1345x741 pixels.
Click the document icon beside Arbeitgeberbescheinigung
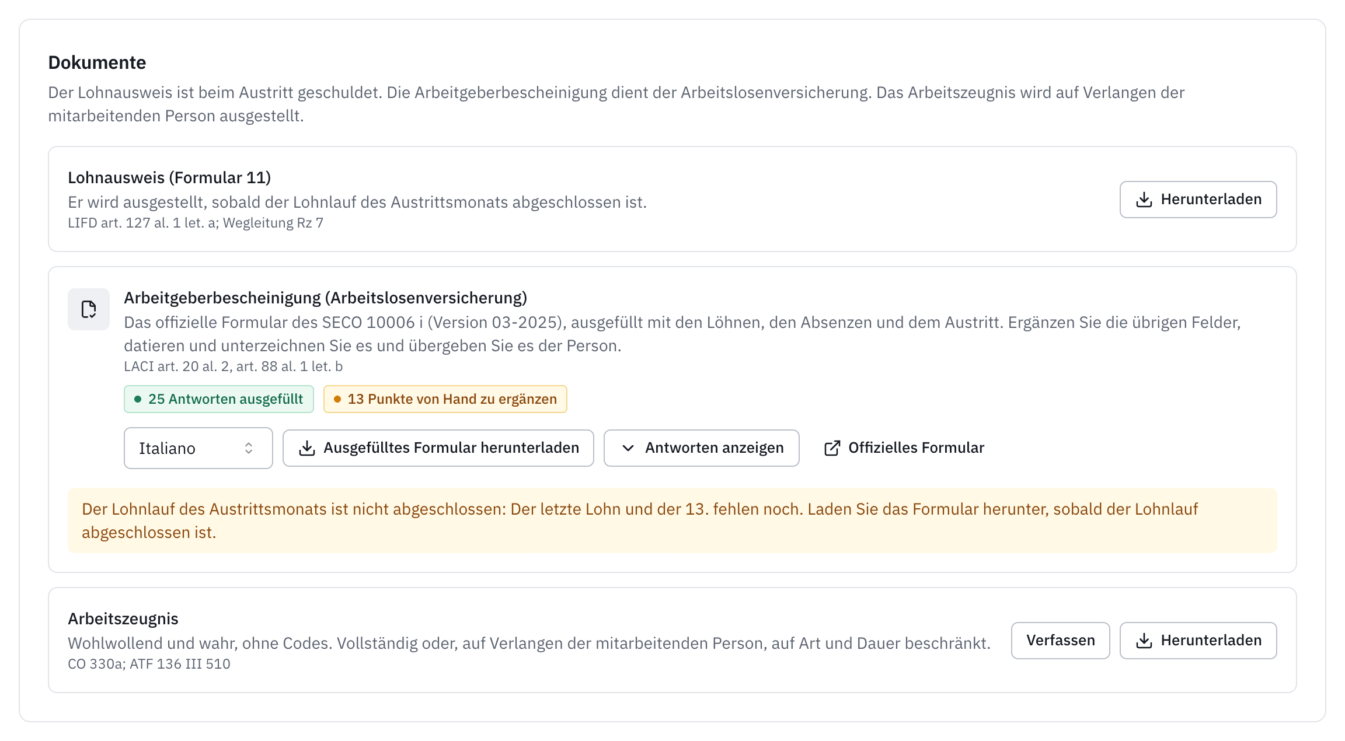pyautogui.click(x=89, y=309)
